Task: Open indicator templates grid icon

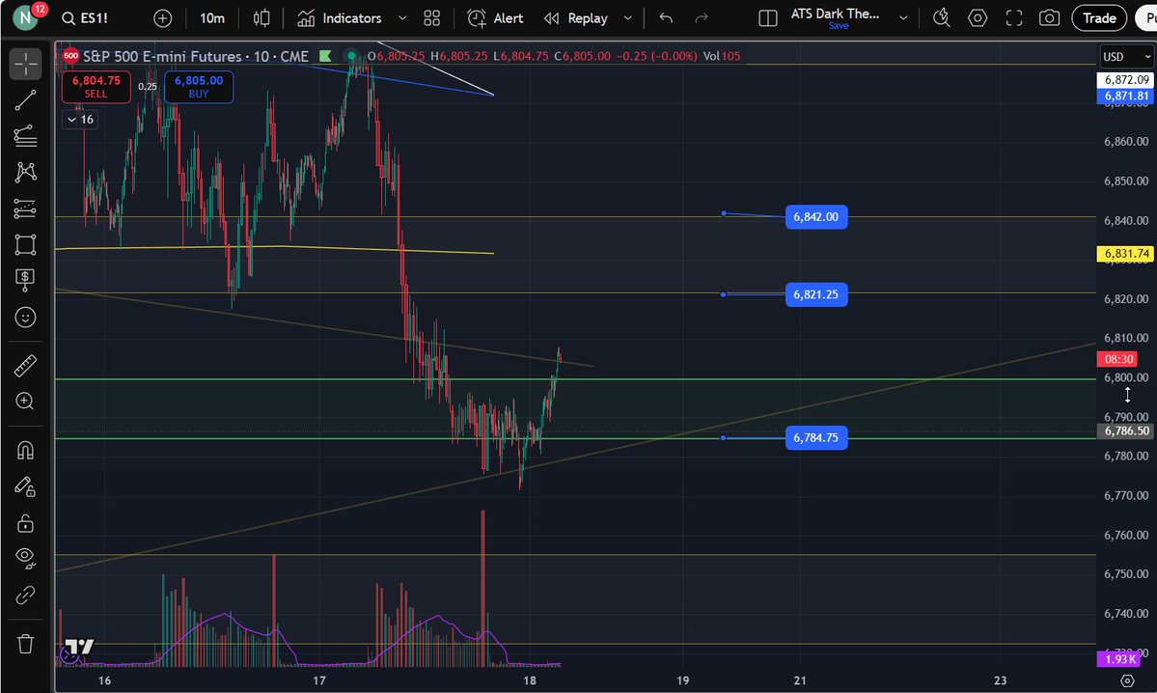Action: (431, 18)
